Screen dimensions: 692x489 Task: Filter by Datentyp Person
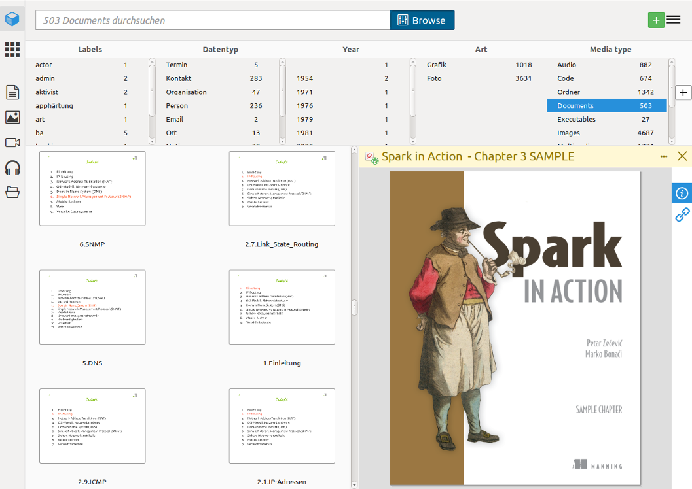pyautogui.click(x=217, y=106)
